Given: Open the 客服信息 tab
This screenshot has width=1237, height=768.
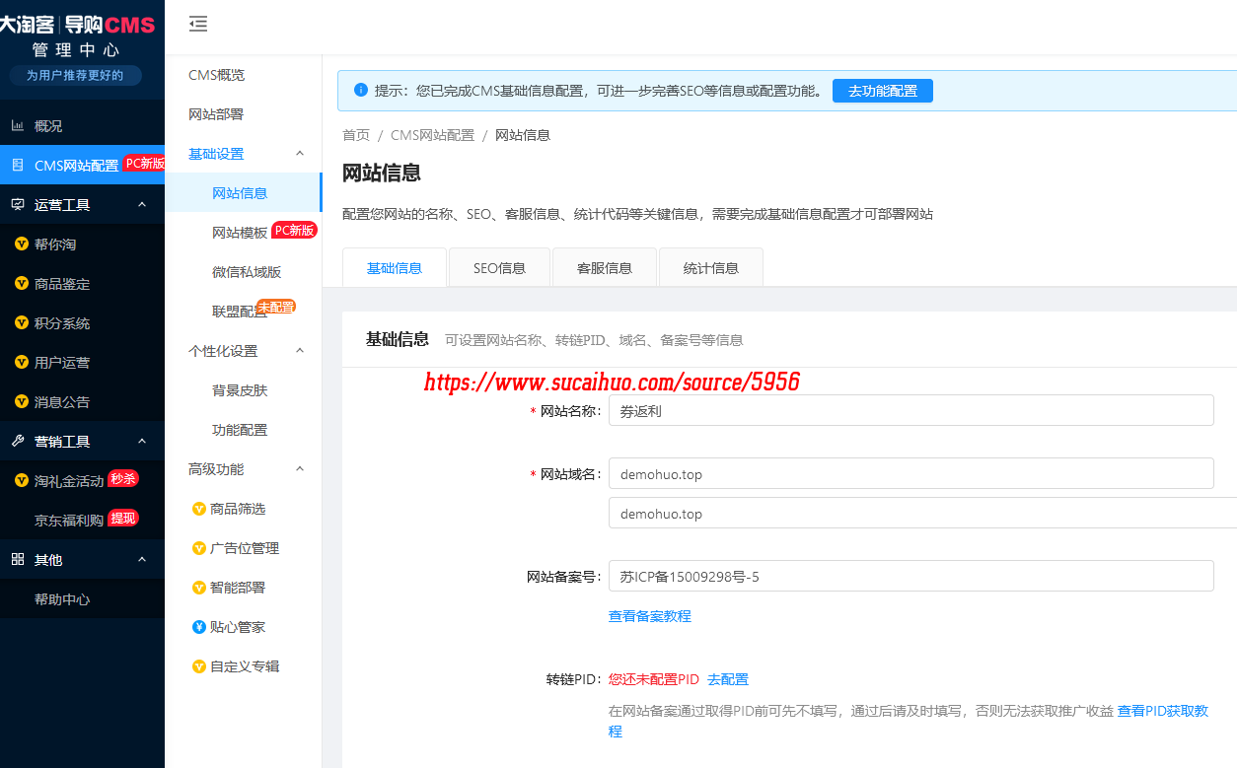Looking at the screenshot, I should tap(604, 268).
